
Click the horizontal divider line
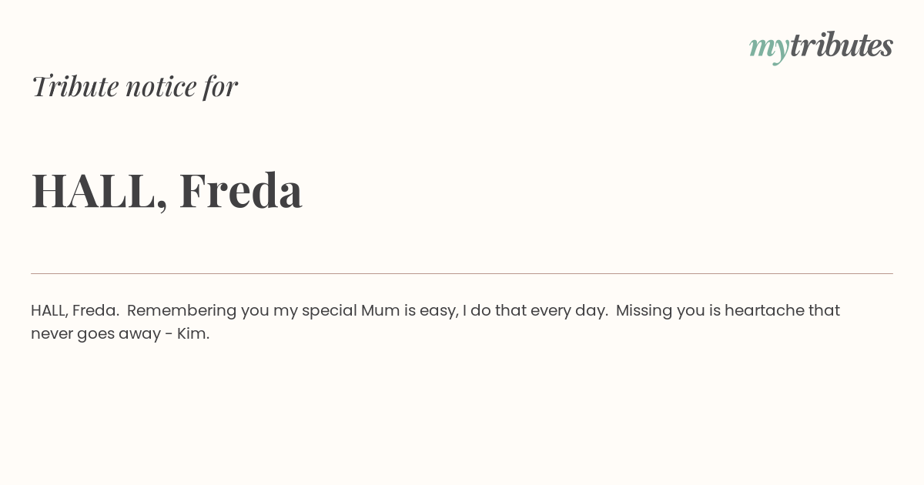(x=462, y=273)
